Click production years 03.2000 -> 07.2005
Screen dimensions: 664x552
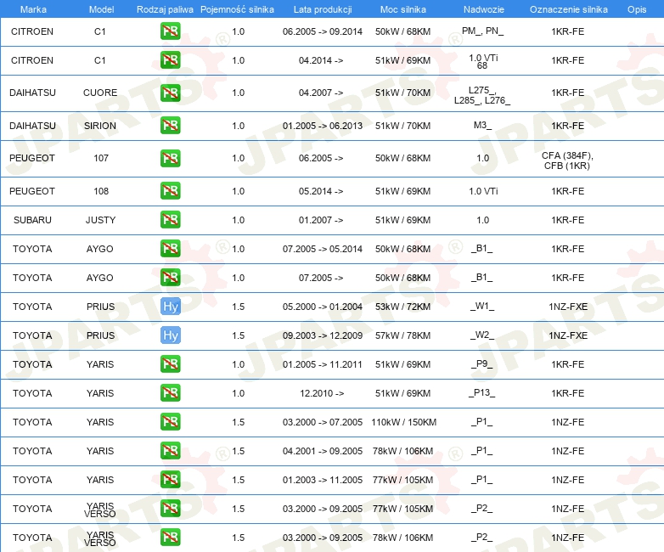323,422
